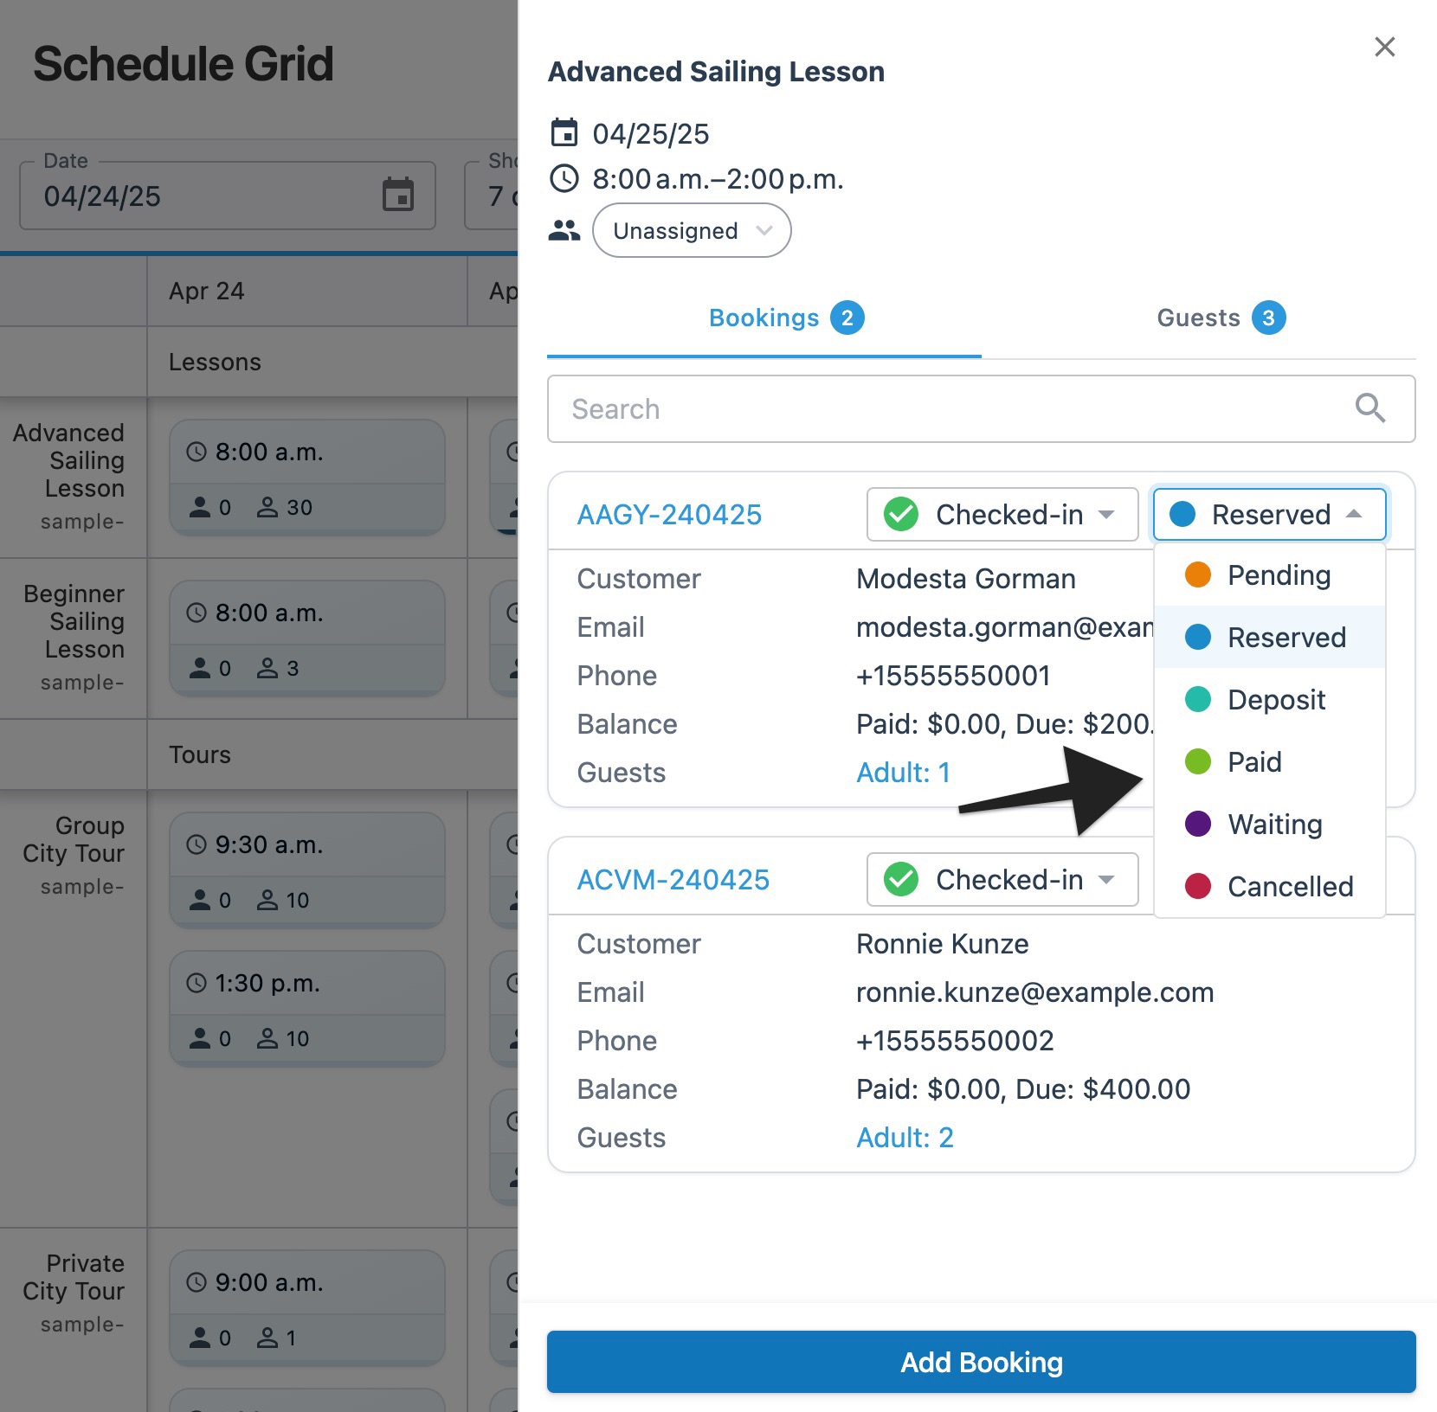Viewport: 1437px width, 1412px height.
Task: Select Cancelled status option
Action: [x=1270, y=887]
